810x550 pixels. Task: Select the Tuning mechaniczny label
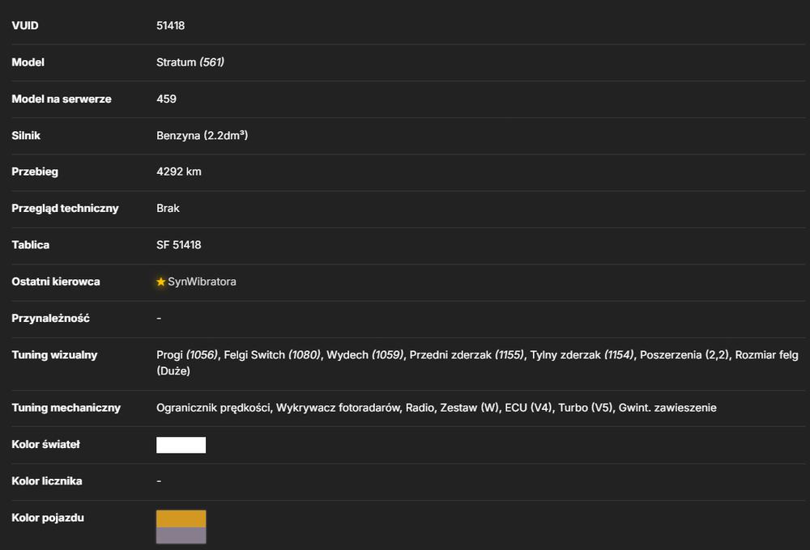66,408
